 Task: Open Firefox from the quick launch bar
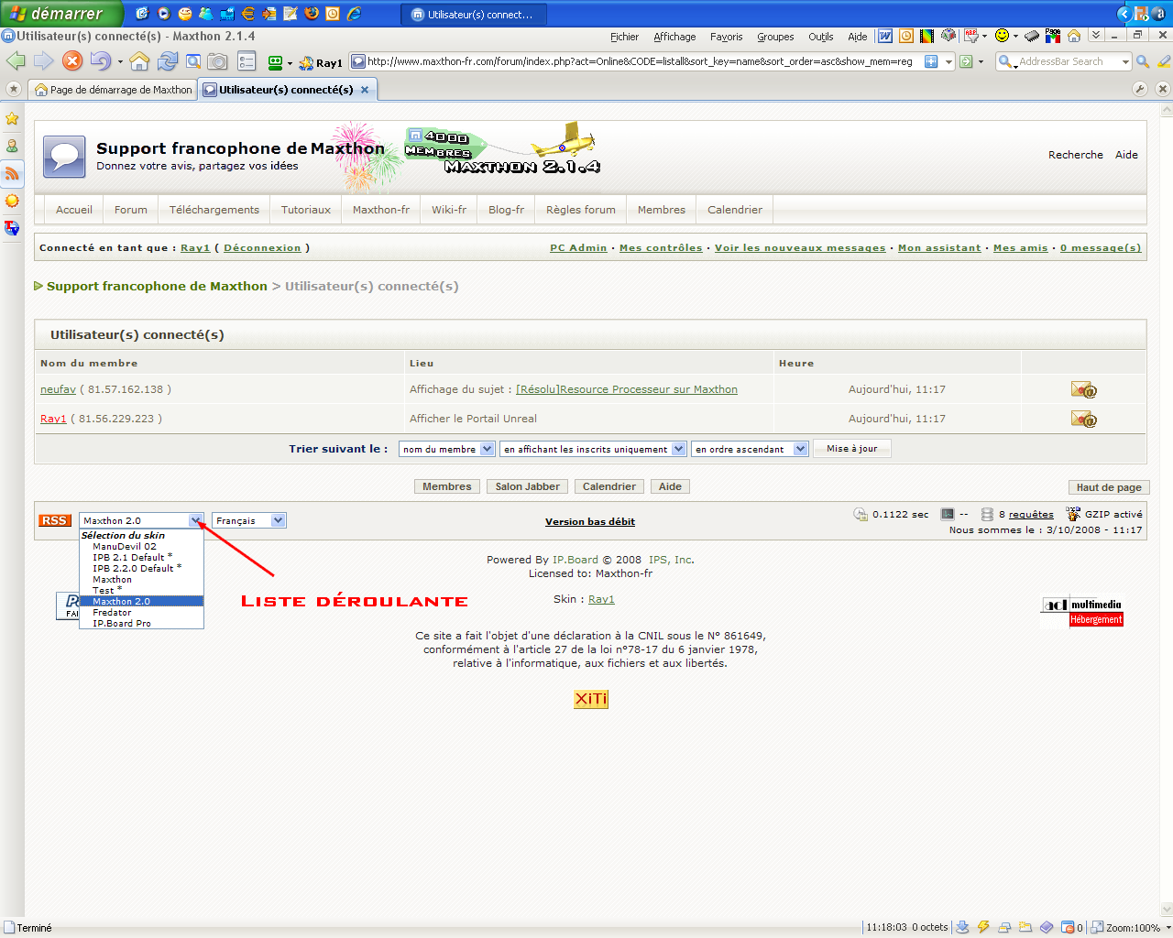312,14
